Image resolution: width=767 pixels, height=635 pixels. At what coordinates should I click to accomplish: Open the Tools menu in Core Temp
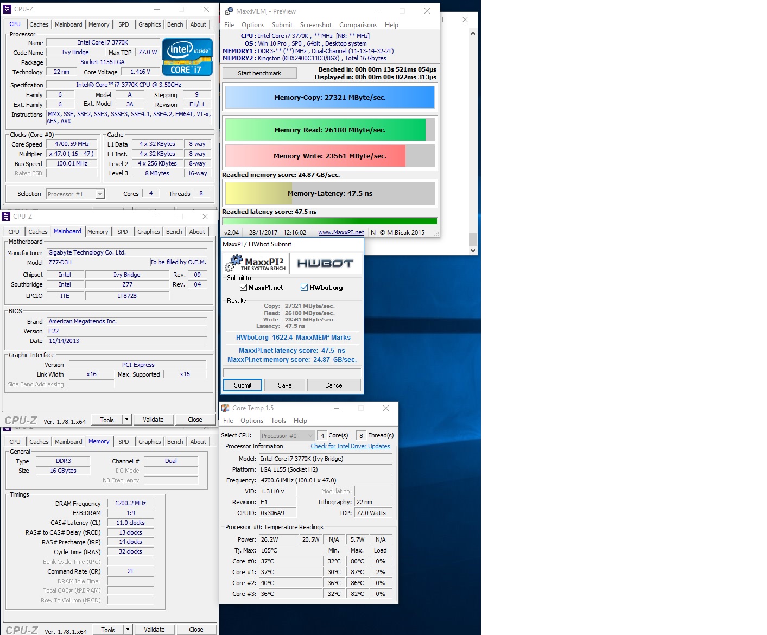pos(278,421)
